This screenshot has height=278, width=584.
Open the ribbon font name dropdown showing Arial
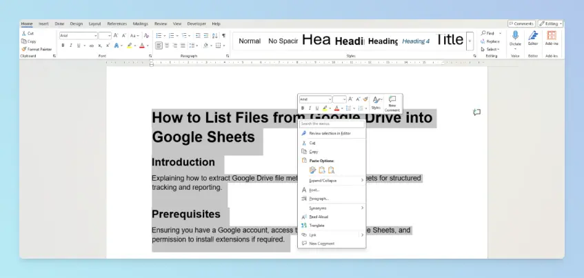[96, 36]
